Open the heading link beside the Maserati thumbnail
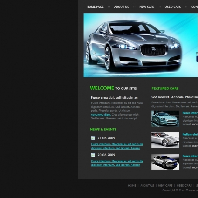The height and width of the screenshot is (198, 198). tap(190, 134)
